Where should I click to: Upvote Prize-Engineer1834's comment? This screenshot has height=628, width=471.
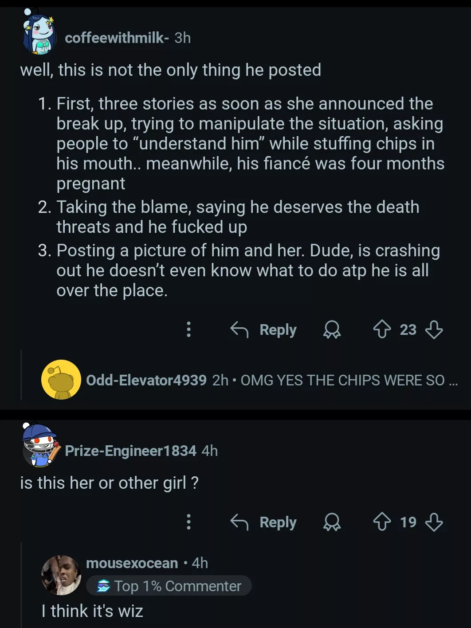coord(382,522)
